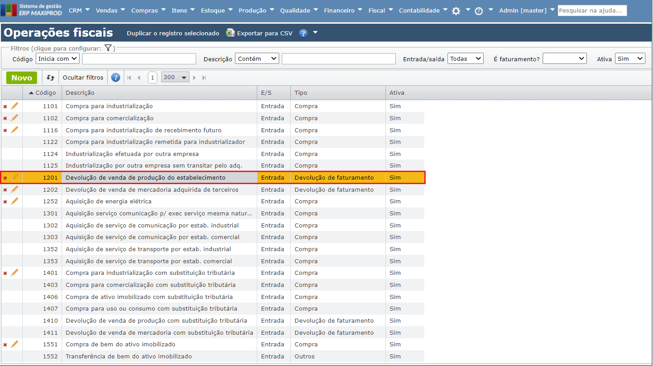Image resolution: width=653 pixels, height=366 pixels.
Task: Open the filter configuration funnel icon
Action: [x=108, y=48]
